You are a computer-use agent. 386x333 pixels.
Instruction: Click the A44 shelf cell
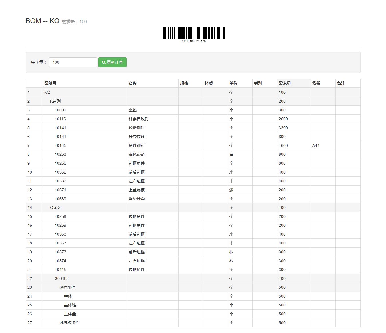316,145
